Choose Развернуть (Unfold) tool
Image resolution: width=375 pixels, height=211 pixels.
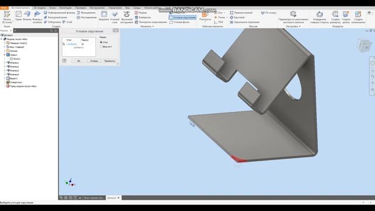(143, 17)
